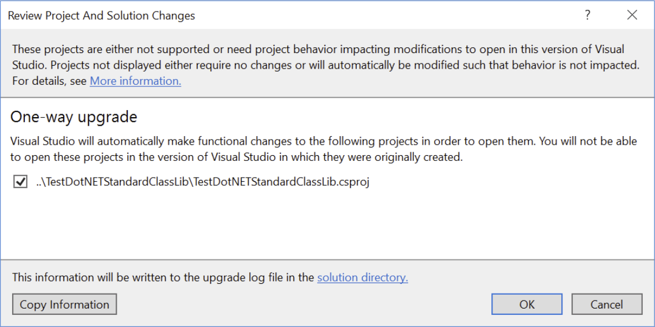Click the question mark help icon

588,15
